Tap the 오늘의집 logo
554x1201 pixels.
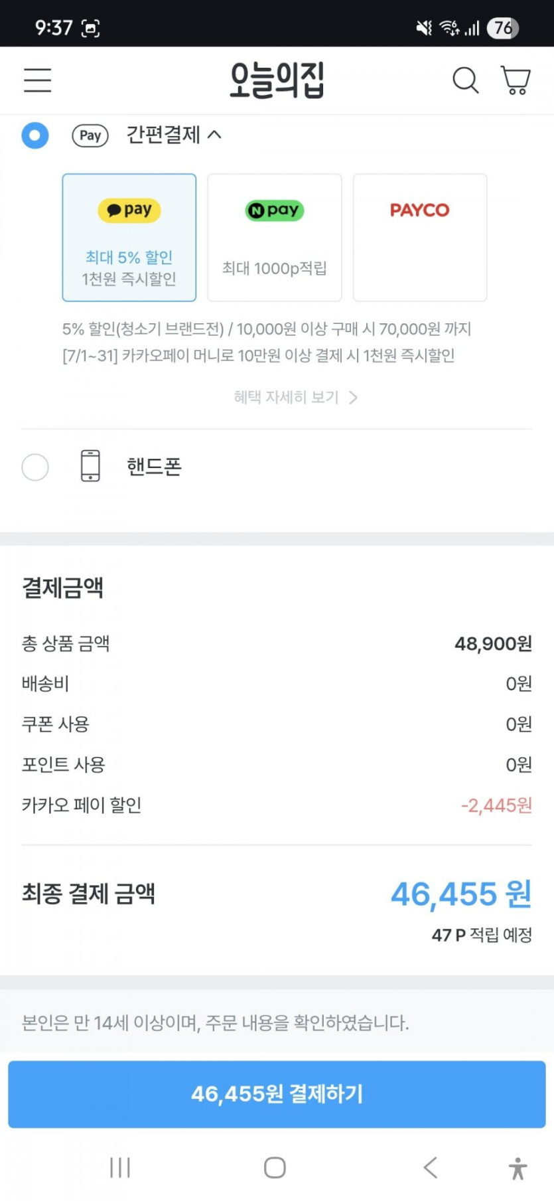[x=277, y=80]
